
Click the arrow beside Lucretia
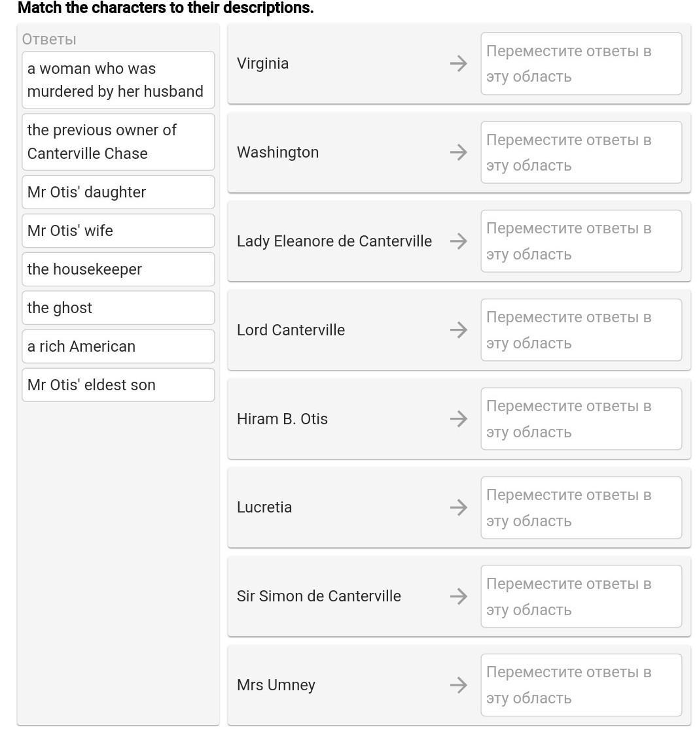point(459,507)
